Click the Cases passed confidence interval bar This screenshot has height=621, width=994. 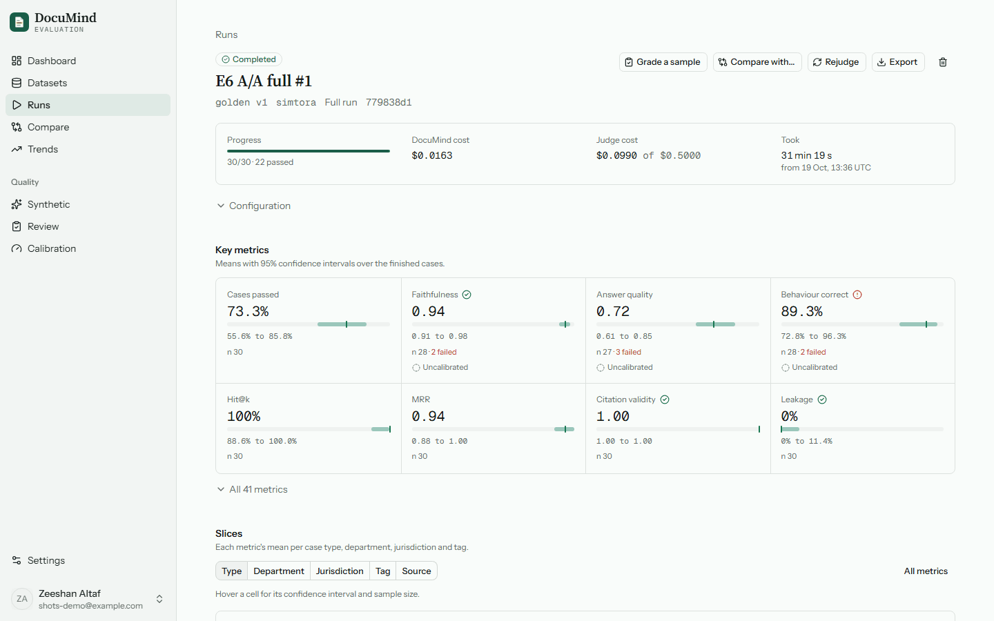[x=309, y=324]
